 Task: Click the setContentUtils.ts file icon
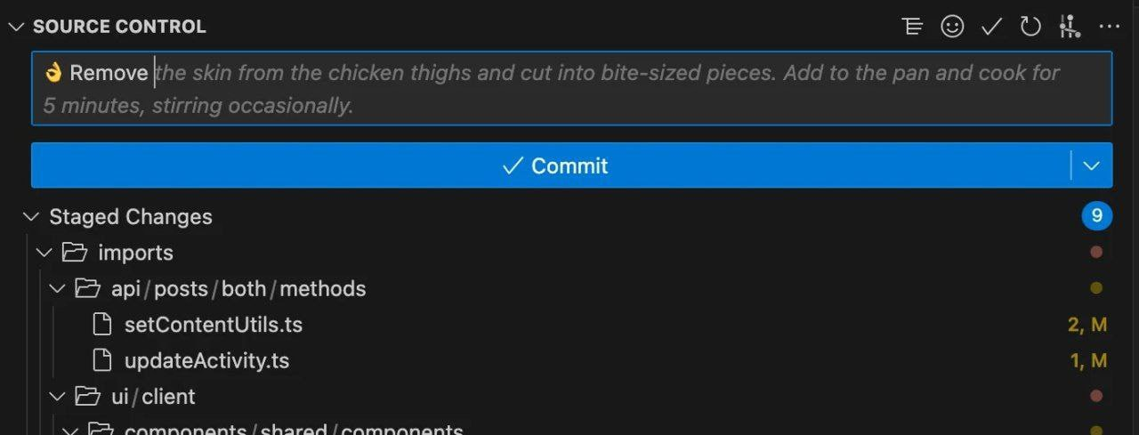103,325
